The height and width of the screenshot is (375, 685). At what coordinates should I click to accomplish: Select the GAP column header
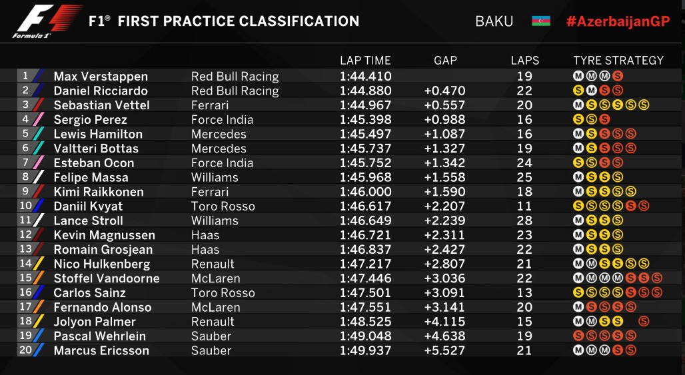coord(445,60)
